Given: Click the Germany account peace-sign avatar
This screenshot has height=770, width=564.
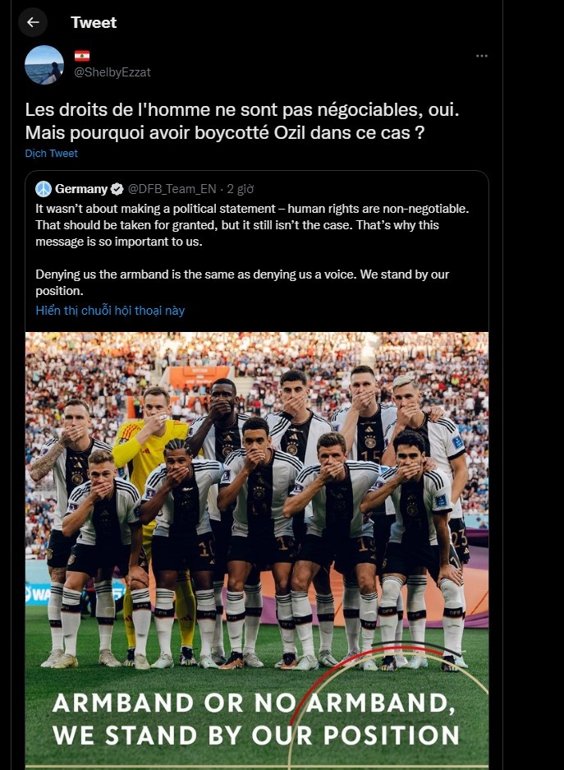Looking at the screenshot, I should [44, 188].
